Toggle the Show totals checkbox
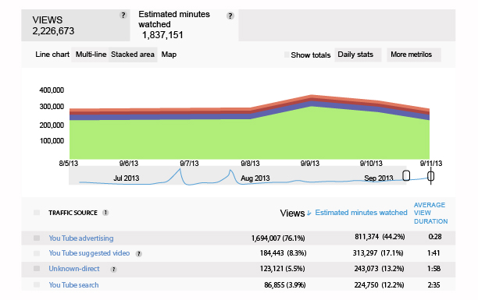 (x=287, y=55)
